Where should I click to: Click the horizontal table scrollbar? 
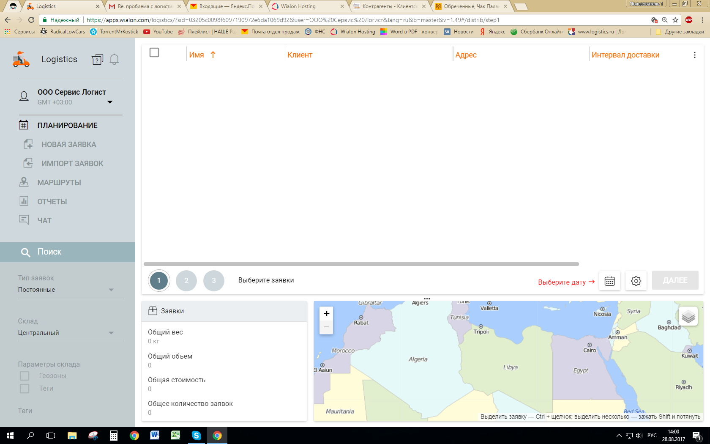click(x=361, y=264)
